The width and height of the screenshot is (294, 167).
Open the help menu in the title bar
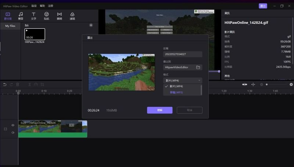[x=42, y=6]
